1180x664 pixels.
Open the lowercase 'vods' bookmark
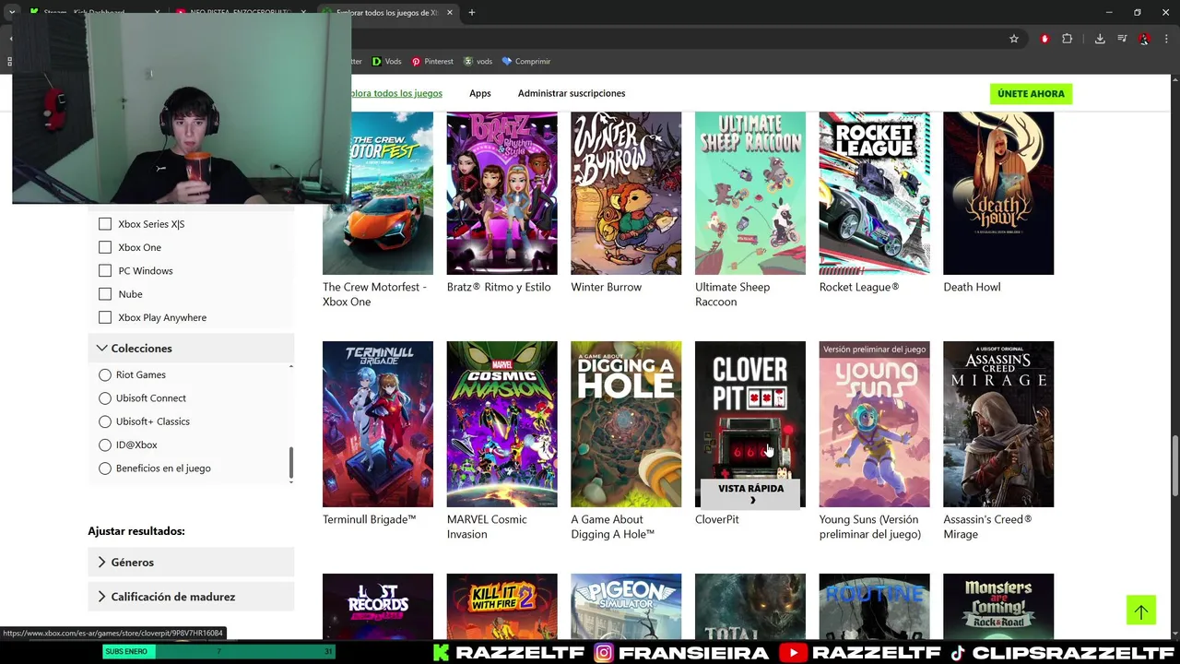478,61
